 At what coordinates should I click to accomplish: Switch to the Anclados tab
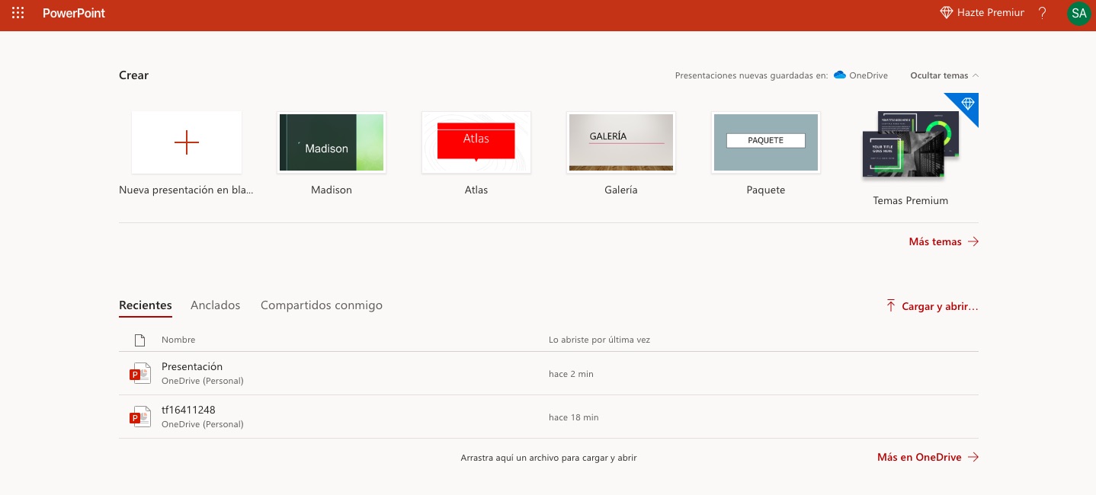215,305
